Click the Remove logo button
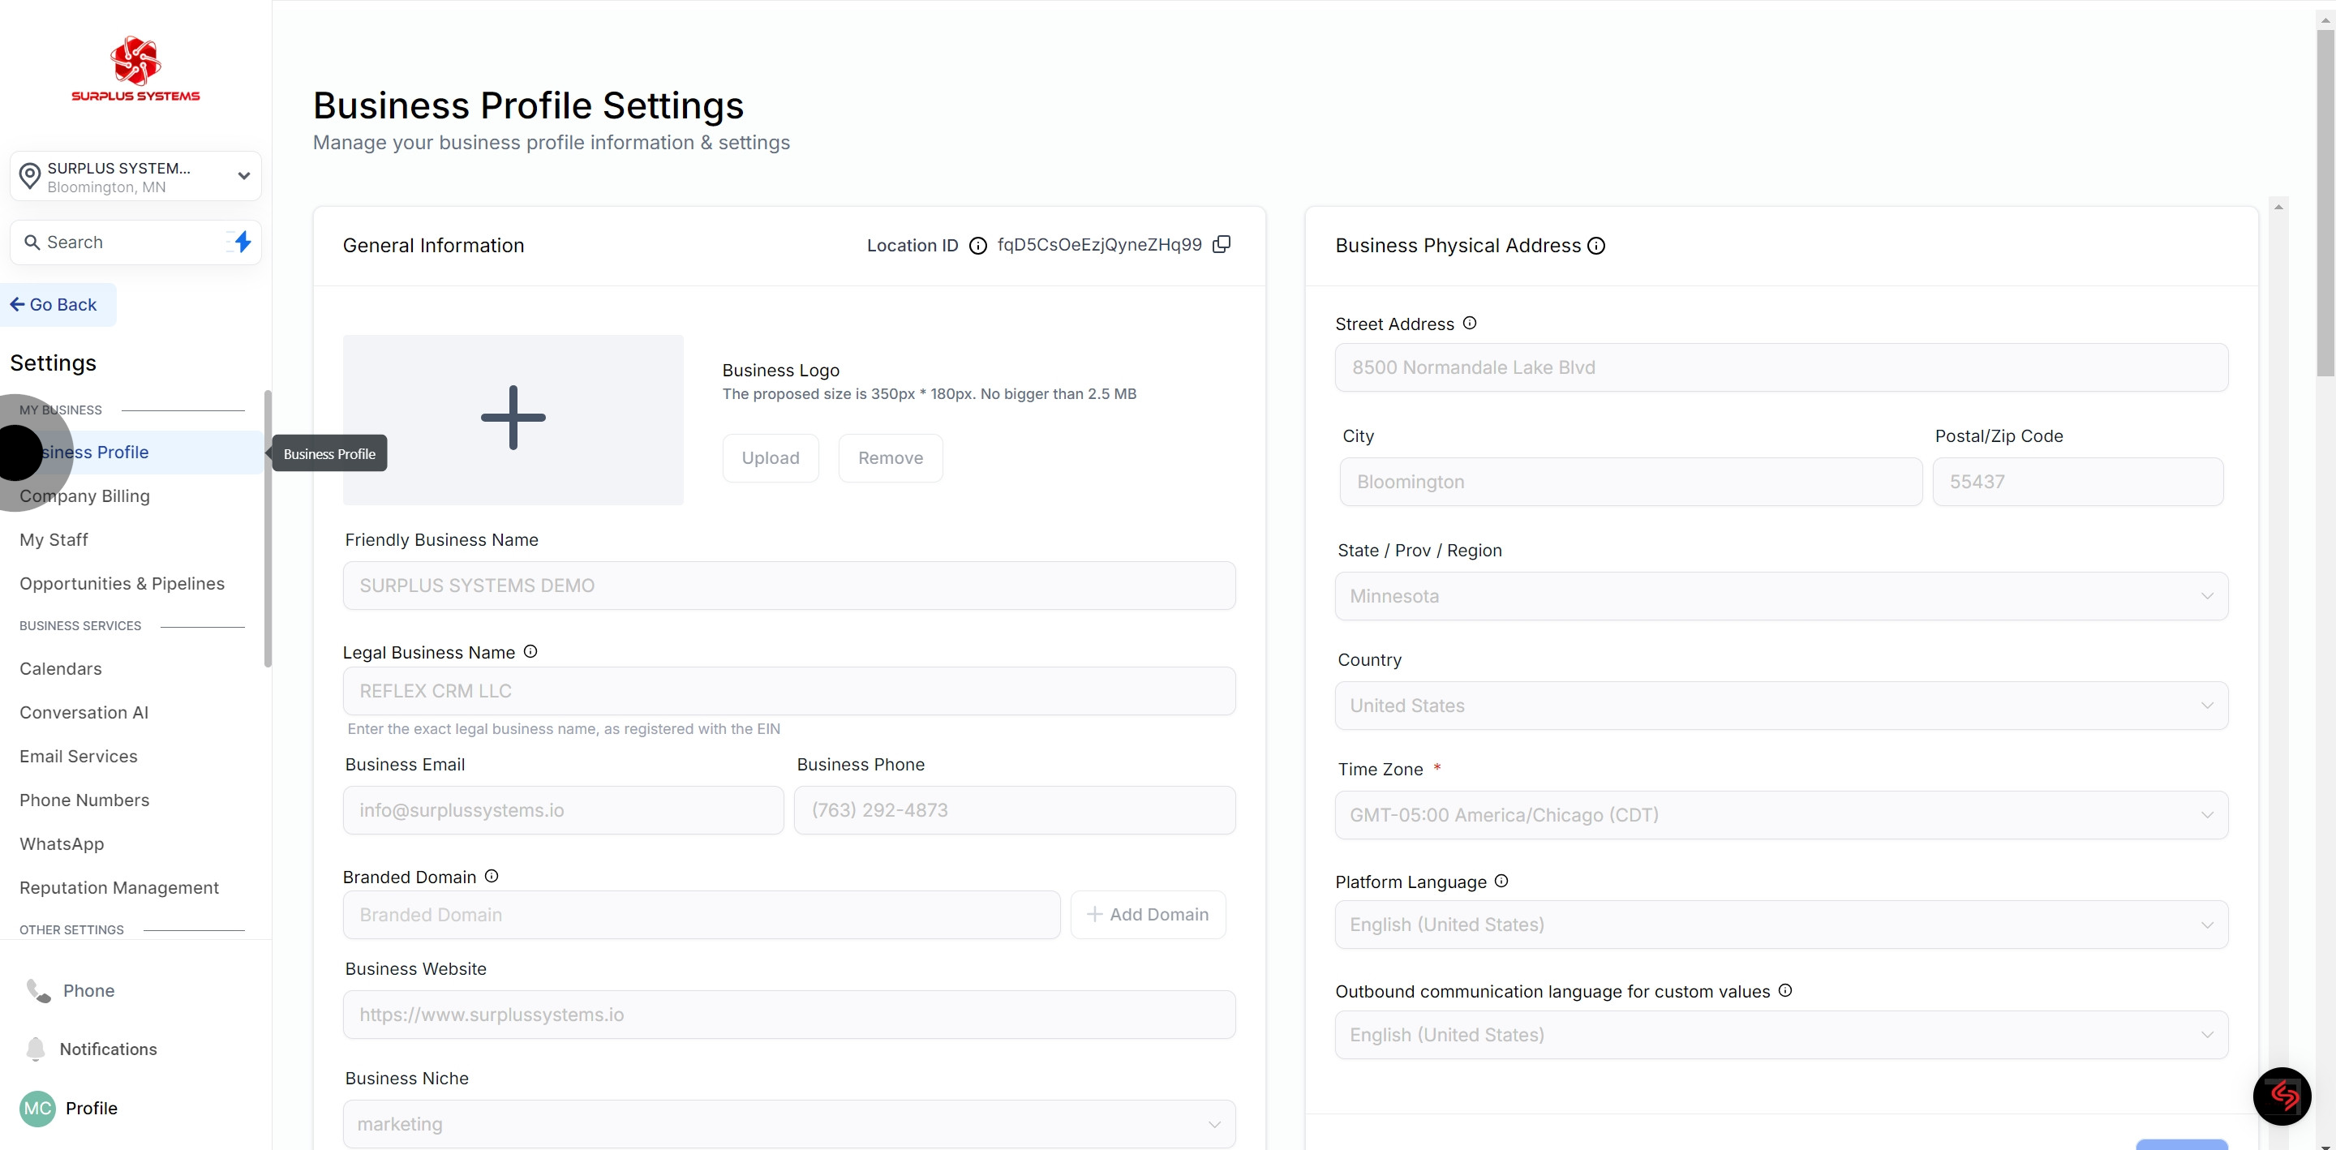The width and height of the screenshot is (2336, 1150). pyautogui.click(x=891, y=458)
